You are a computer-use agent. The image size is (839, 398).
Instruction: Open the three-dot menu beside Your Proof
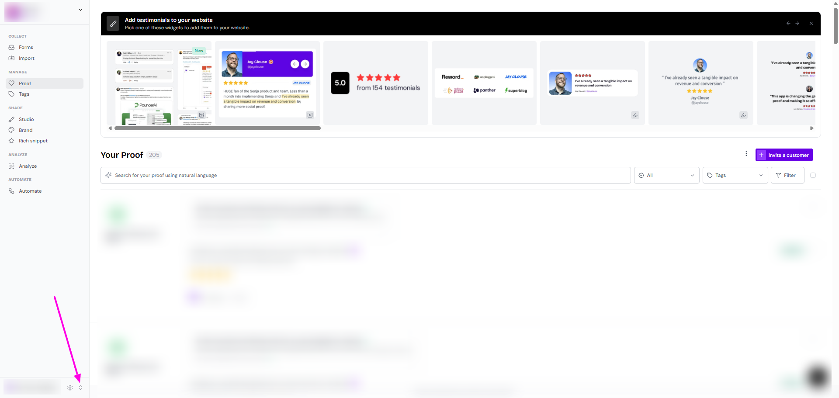[746, 153]
